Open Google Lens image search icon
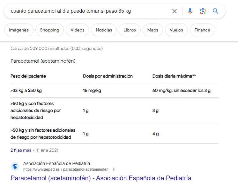Viewport: 238px width, 187px height. [203, 11]
